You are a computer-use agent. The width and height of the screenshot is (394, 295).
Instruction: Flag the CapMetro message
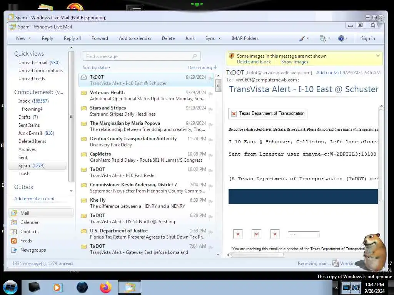[x=210, y=156]
